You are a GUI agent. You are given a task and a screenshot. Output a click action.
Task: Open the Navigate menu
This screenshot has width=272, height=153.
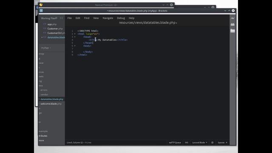pyautogui.click(x=108, y=18)
